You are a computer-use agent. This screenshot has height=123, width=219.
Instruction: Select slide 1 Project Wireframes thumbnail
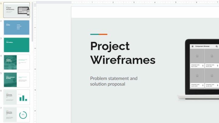click(x=17, y=10)
